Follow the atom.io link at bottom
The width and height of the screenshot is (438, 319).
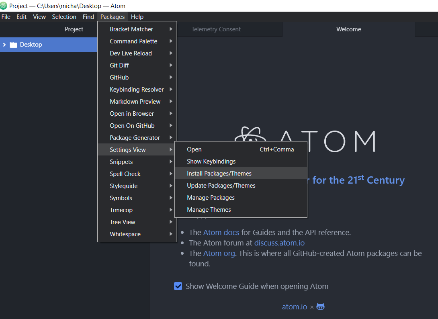(294, 307)
